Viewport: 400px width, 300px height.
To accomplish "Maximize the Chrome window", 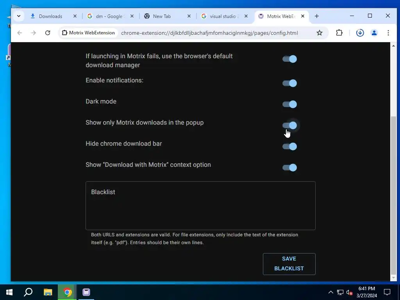I will point(370,16).
